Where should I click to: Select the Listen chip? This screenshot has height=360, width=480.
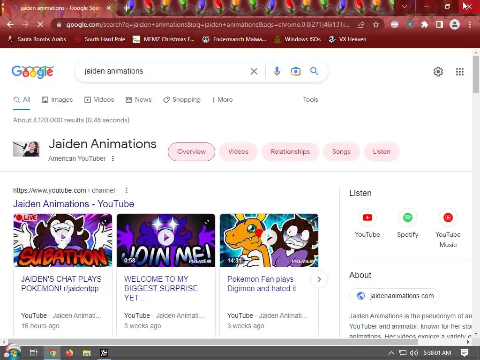tap(382, 151)
